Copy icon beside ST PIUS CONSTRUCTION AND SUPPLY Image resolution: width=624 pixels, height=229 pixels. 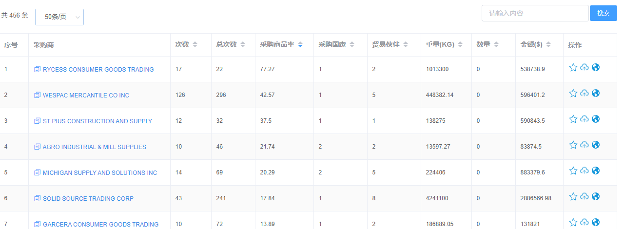pyautogui.click(x=37, y=121)
